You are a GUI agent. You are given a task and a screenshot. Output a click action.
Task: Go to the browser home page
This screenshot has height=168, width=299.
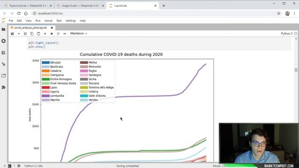26,14
